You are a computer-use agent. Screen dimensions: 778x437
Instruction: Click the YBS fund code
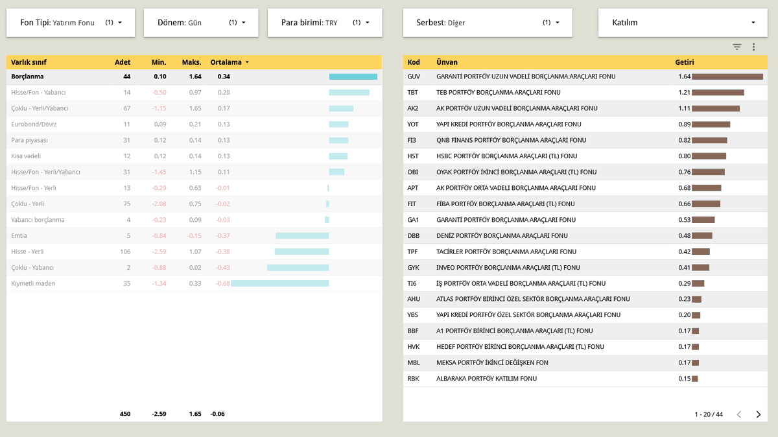pyautogui.click(x=413, y=315)
